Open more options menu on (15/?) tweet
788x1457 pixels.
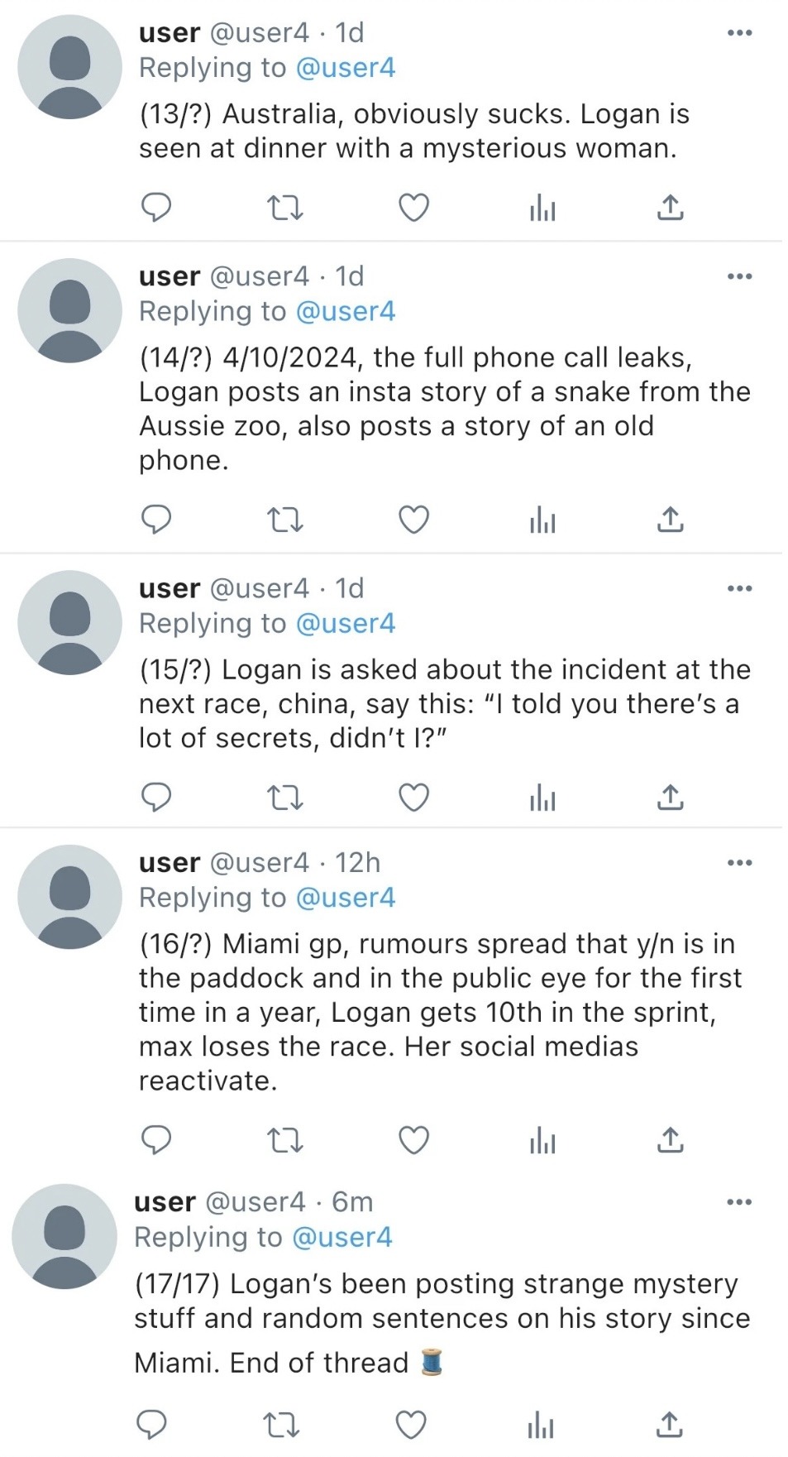739,588
